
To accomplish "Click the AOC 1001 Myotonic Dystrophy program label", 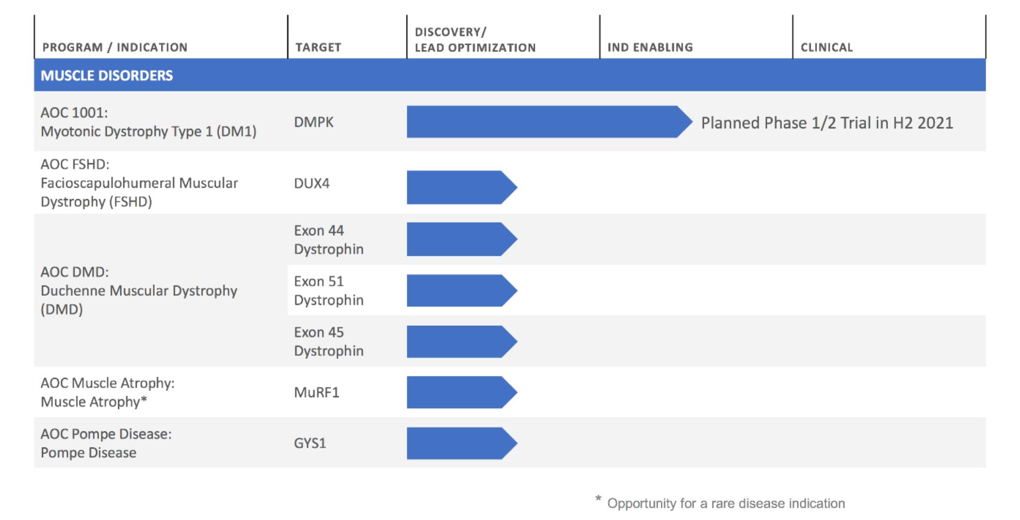I will [x=148, y=122].
